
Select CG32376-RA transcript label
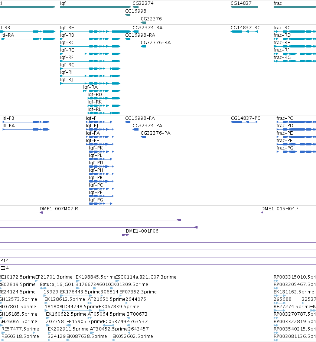pos(156,43)
